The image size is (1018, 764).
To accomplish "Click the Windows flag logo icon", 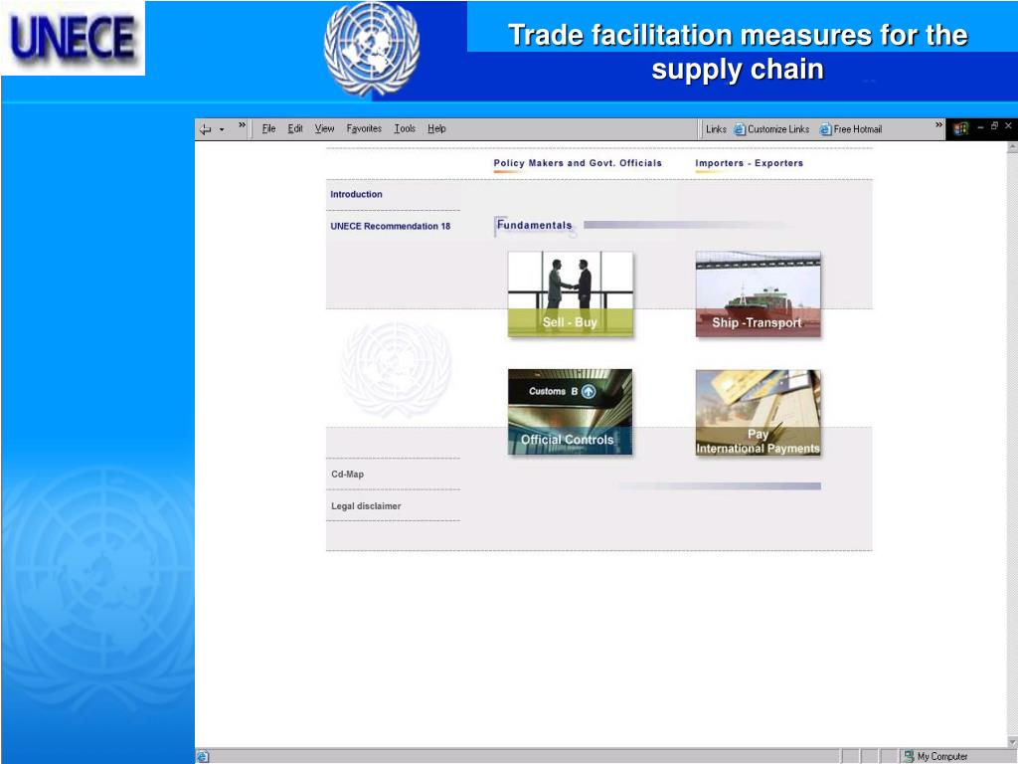I will (961, 128).
